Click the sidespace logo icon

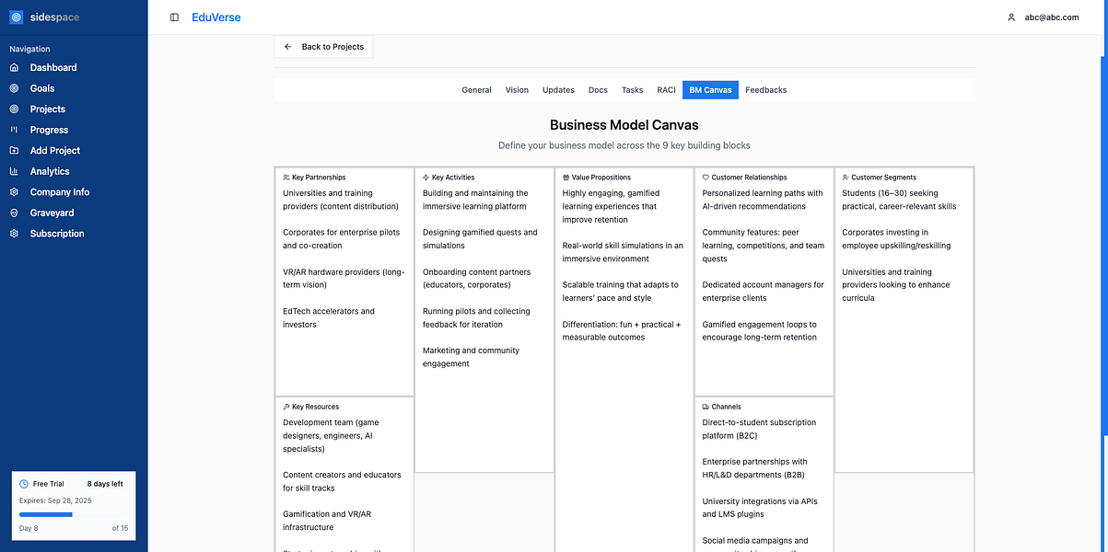17,17
